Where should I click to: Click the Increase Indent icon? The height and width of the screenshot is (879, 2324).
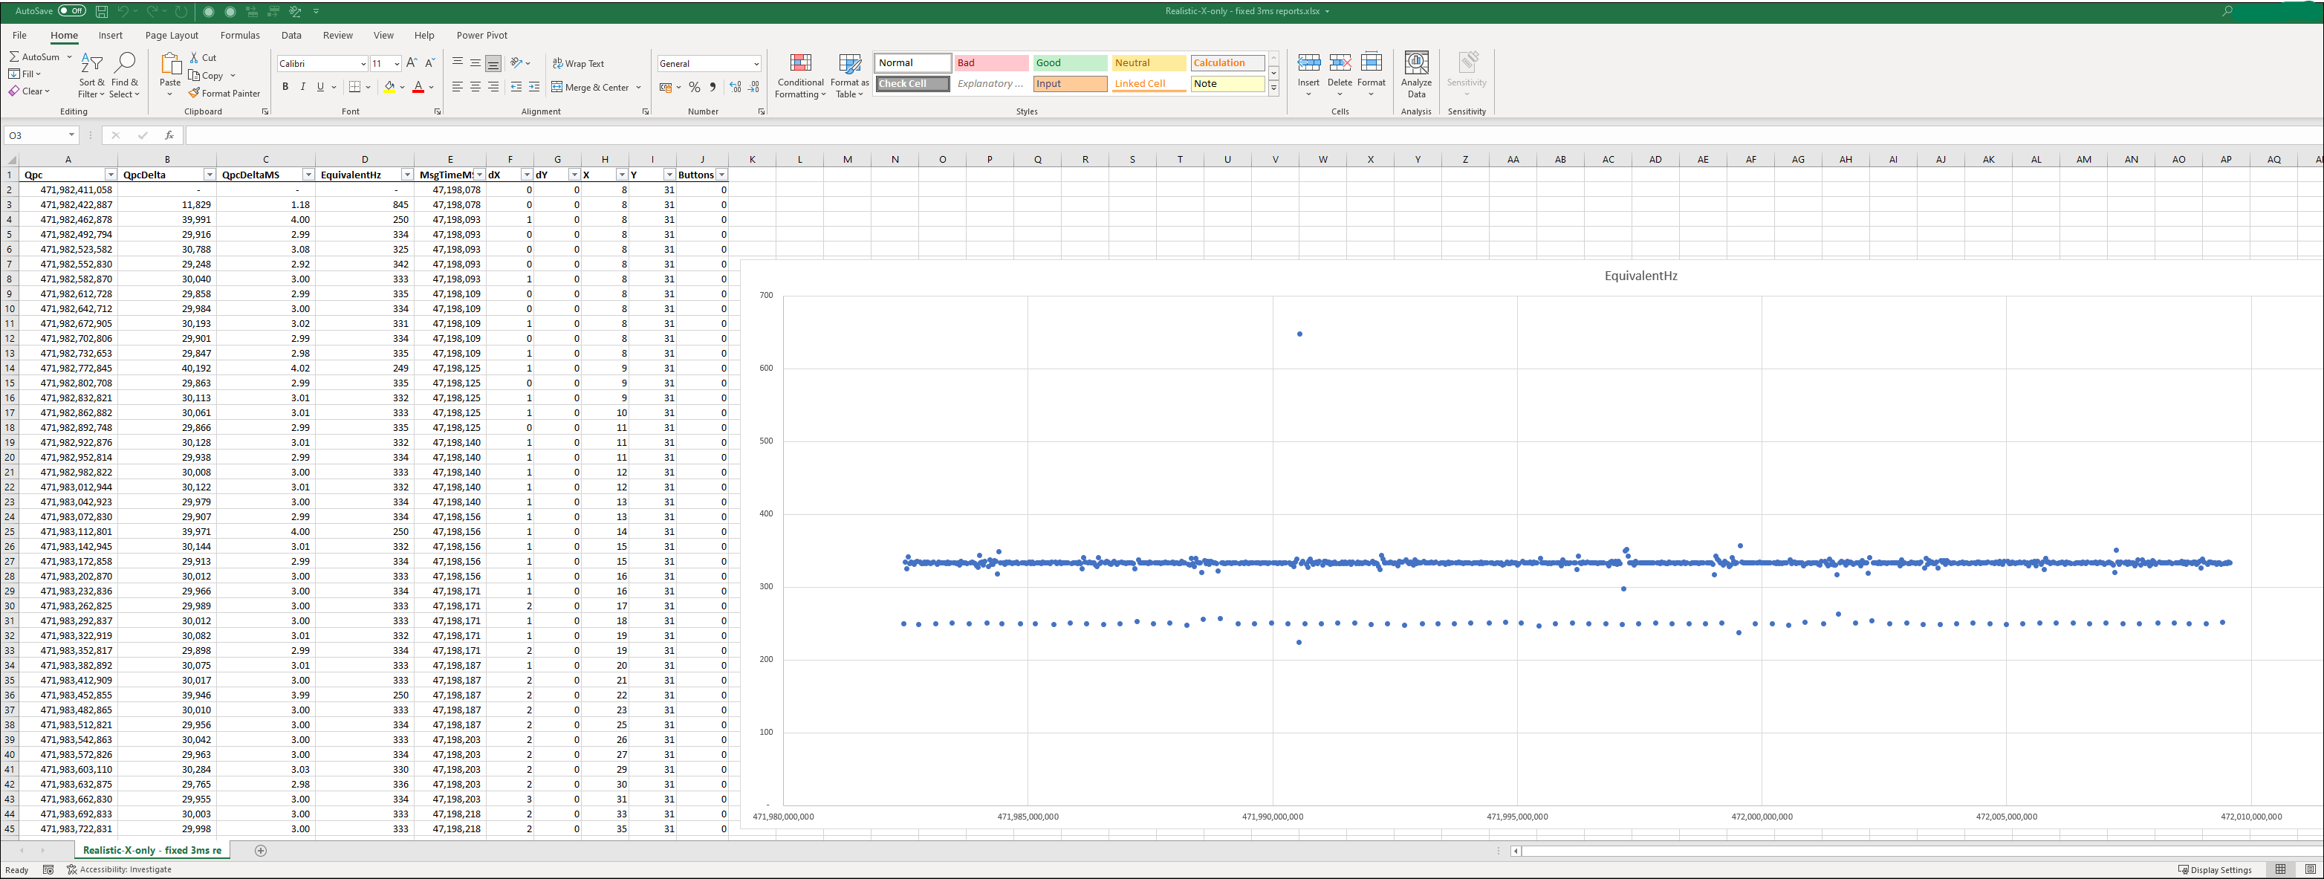click(534, 88)
